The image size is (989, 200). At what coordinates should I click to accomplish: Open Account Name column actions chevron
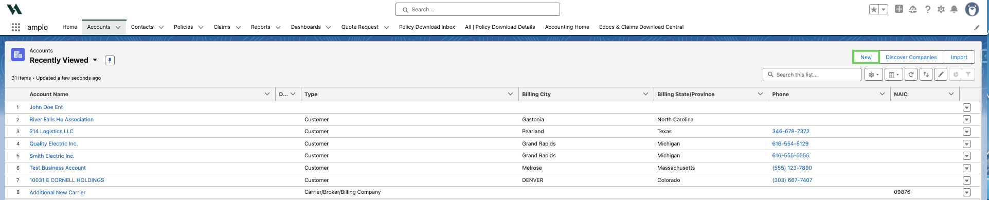tap(267, 94)
